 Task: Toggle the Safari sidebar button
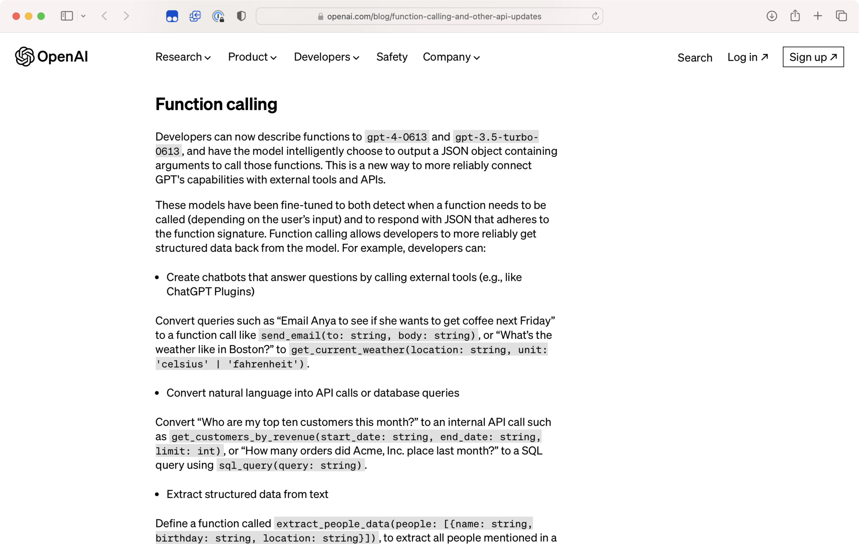tap(66, 16)
